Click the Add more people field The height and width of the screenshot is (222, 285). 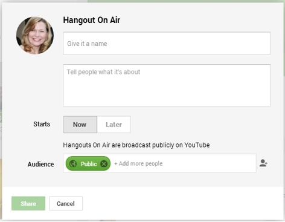click(138, 163)
